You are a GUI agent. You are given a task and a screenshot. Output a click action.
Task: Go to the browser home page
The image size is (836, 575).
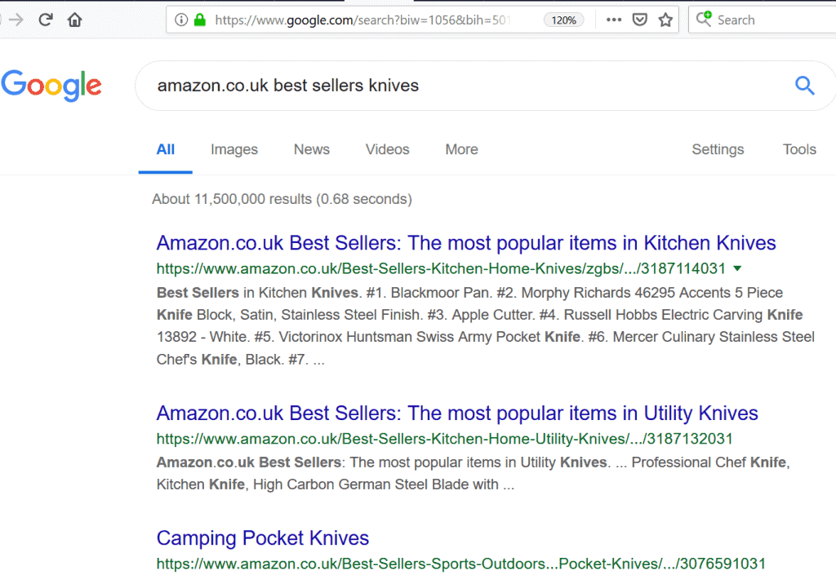(x=74, y=20)
